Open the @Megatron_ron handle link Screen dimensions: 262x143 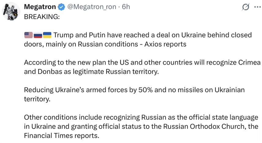pyautogui.click(x=91, y=6)
